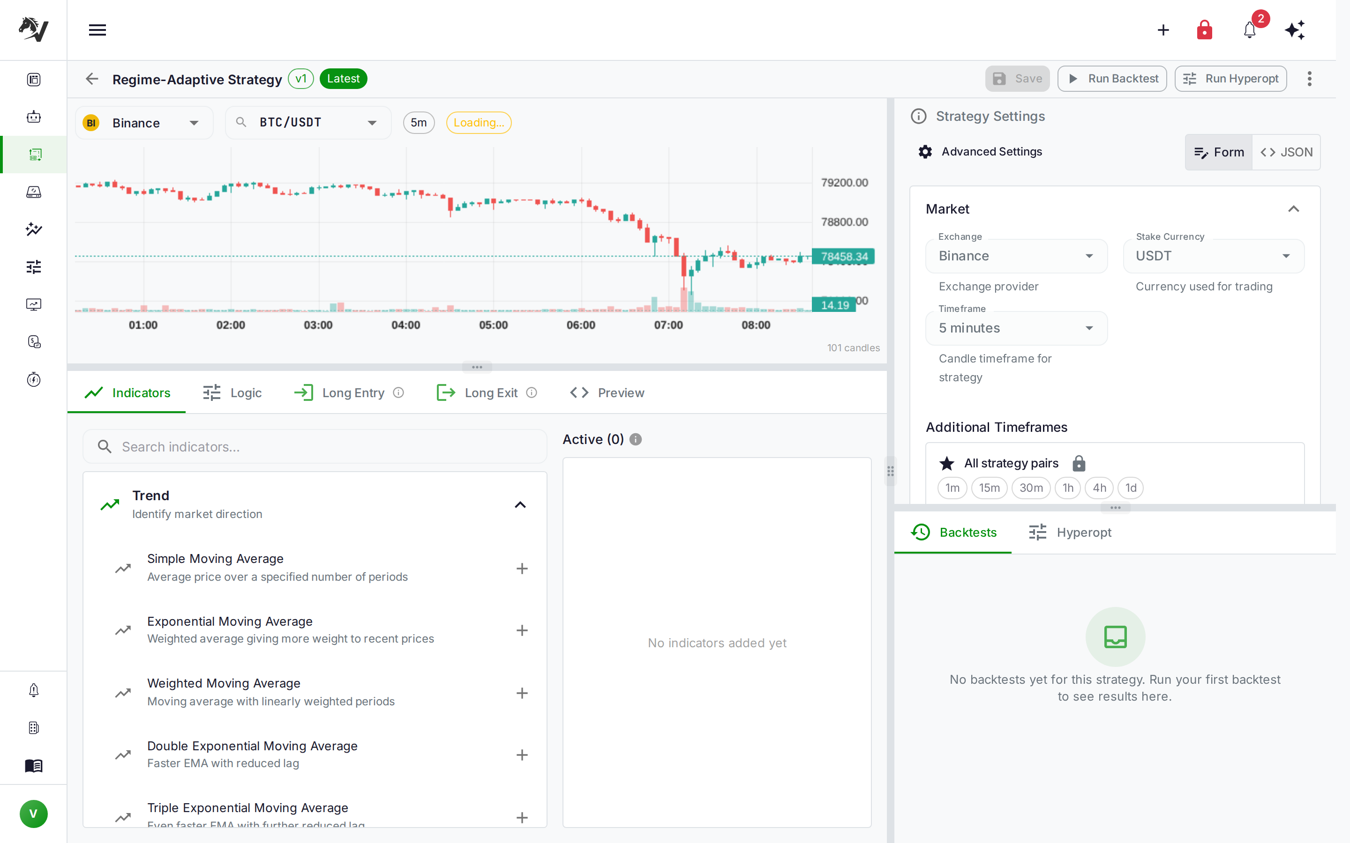1350x843 pixels.
Task: Click the vertical splitter between panels
Action: pos(890,471)
